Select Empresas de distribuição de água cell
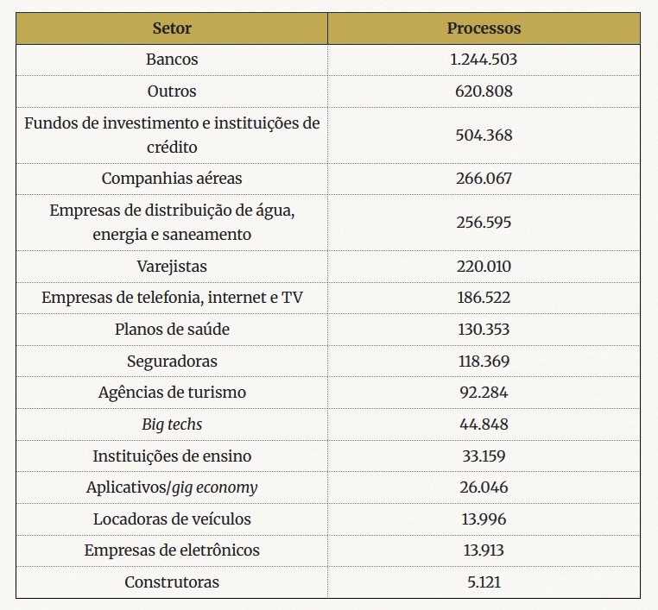 tap(172, 223)
